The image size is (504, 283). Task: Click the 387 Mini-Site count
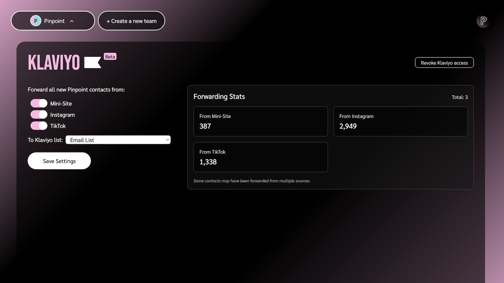click(205, 126)
